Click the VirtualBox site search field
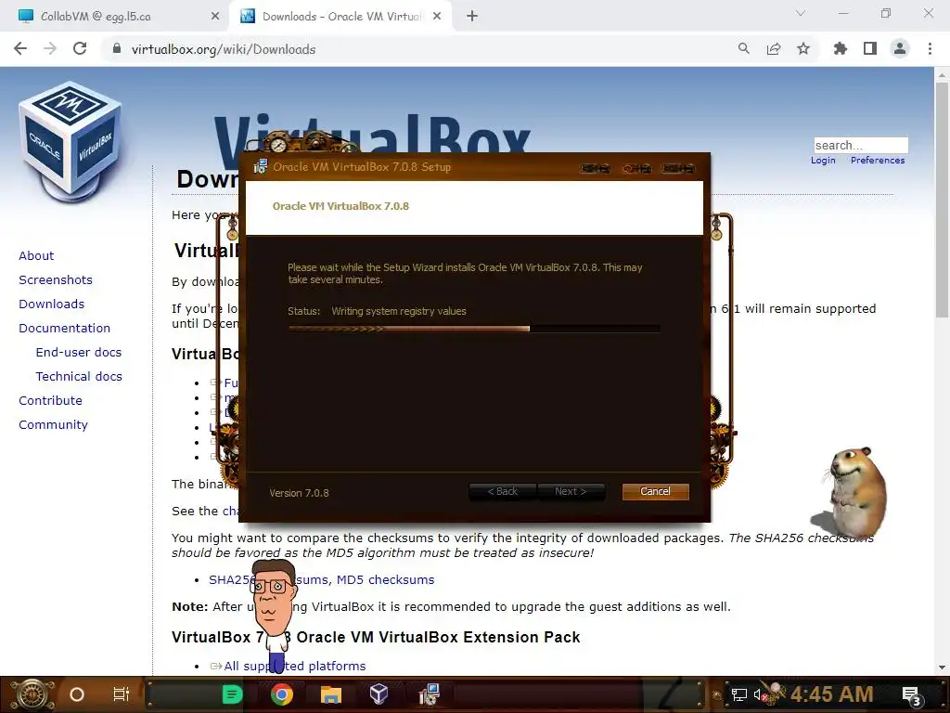The image size is (950, 713). pyautogui.click(x=860, y=145)
